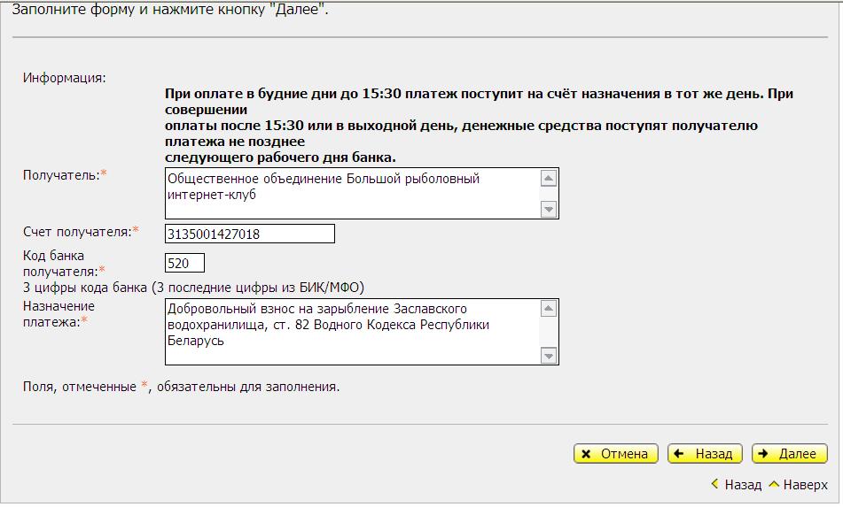Click inside the Получатель text area
The width and height of the screenshot is (843, 507).
point(352,193)
